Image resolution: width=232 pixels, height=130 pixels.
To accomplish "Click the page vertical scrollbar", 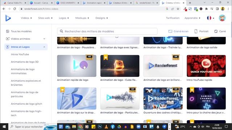I will click(x=231, y=30).
